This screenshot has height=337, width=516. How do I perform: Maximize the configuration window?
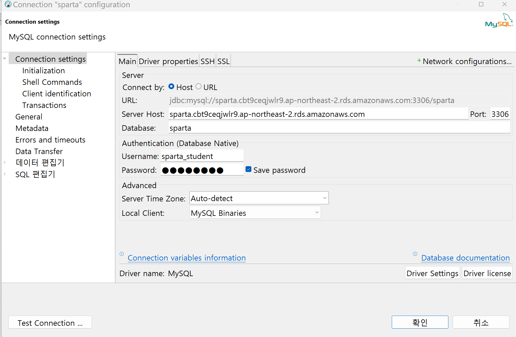[481, 4]
